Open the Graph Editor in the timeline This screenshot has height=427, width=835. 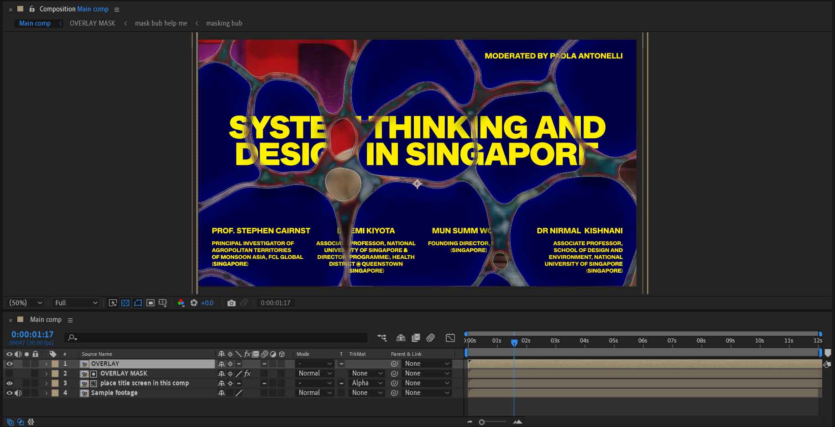450,338
